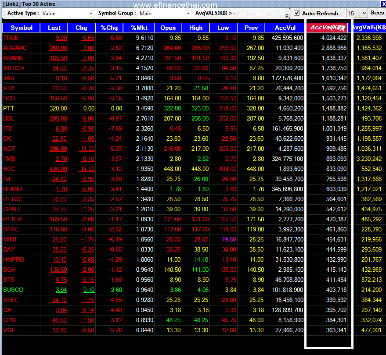Open the Active Type dropdown
The width and height of the screenshot is (386, 355).
point(91,13)
